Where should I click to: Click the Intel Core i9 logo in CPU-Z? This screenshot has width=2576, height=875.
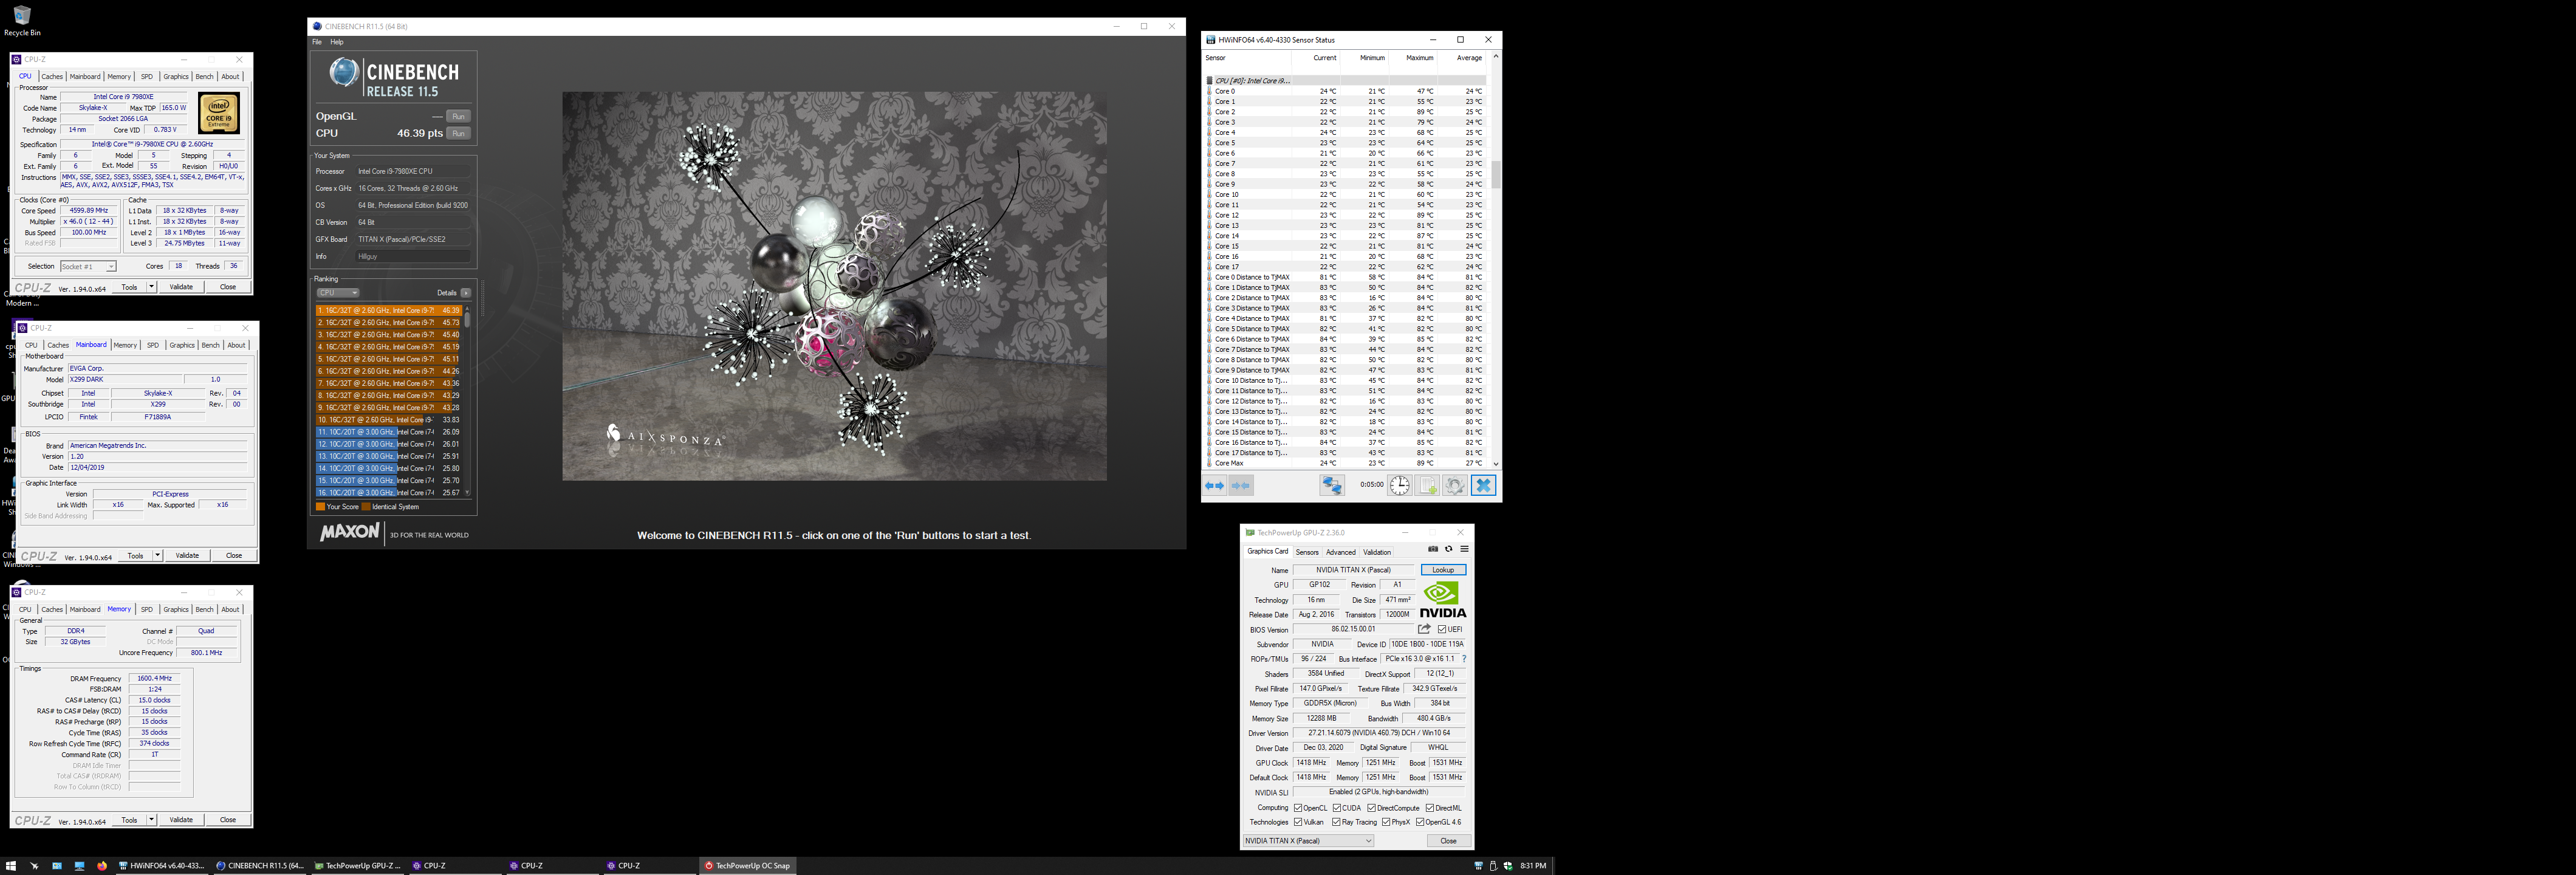point(218,113)
